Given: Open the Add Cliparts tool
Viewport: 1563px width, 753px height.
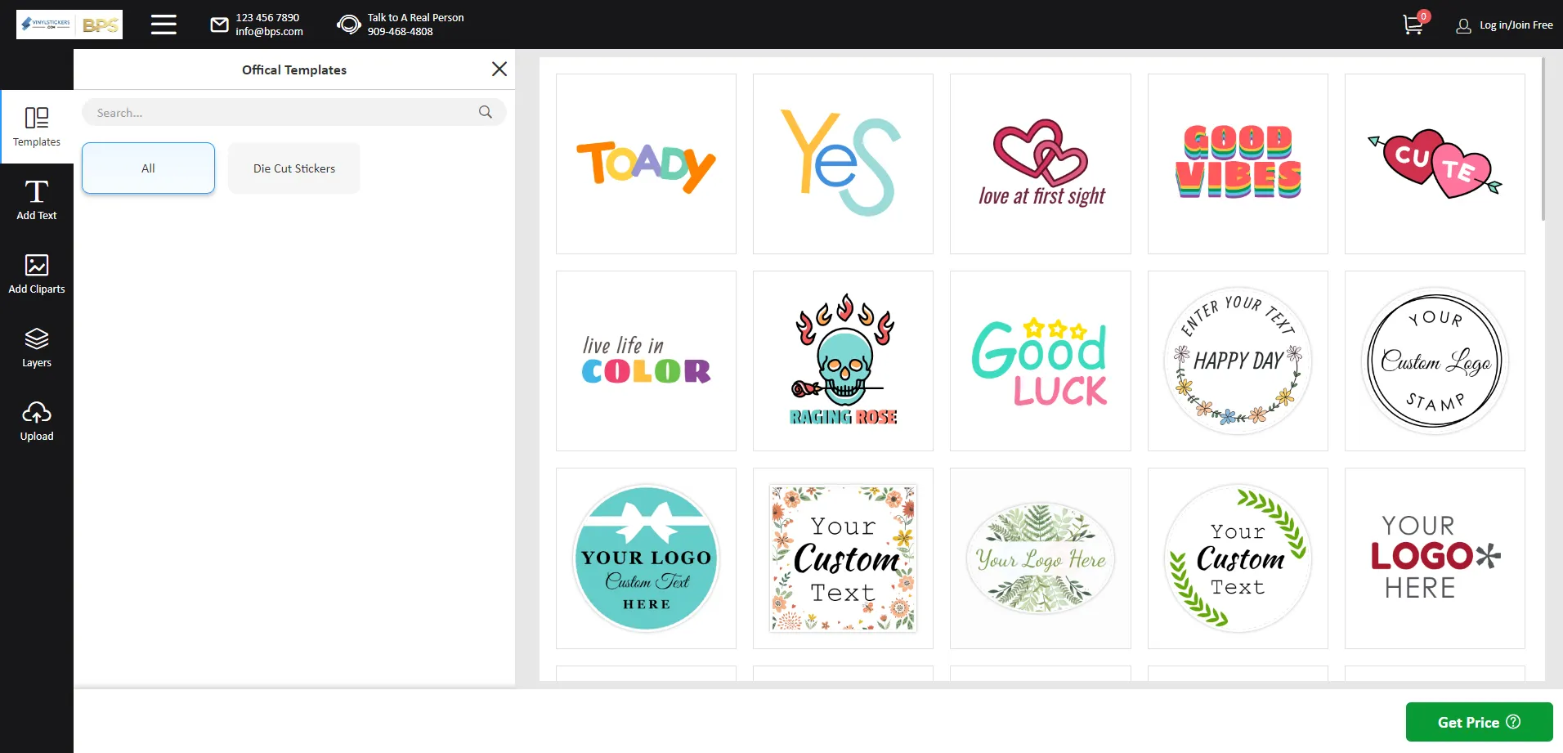Looking at the screenshot, I should click(x=37, y=272).
